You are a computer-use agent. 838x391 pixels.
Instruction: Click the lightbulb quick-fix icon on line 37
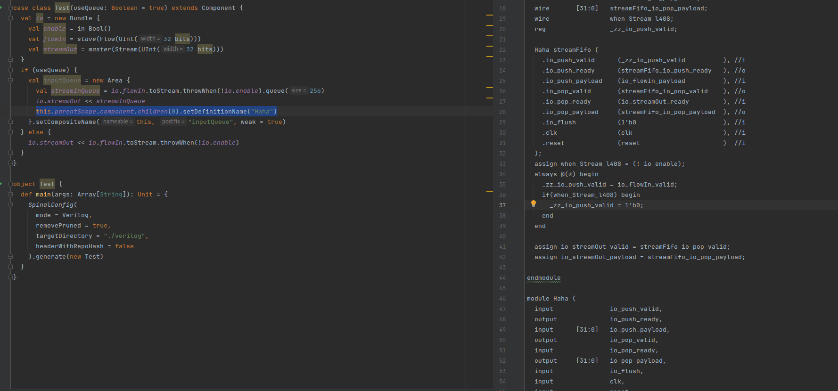pyautogui.click(x=534, y=204)
